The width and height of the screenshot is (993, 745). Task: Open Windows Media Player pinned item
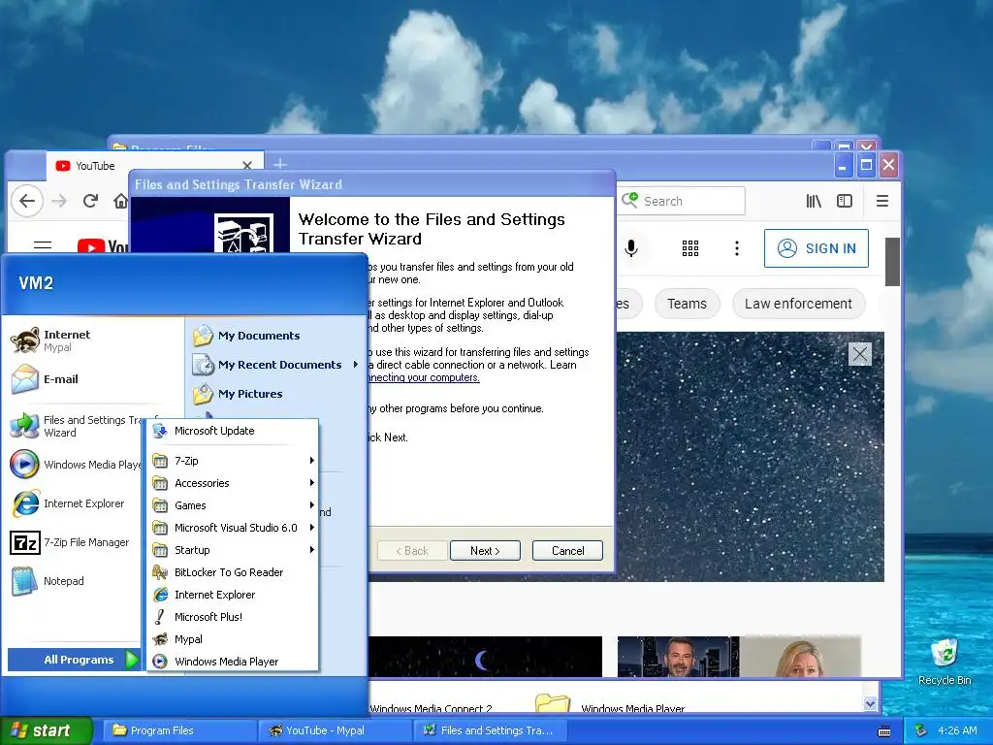point(76,465)
